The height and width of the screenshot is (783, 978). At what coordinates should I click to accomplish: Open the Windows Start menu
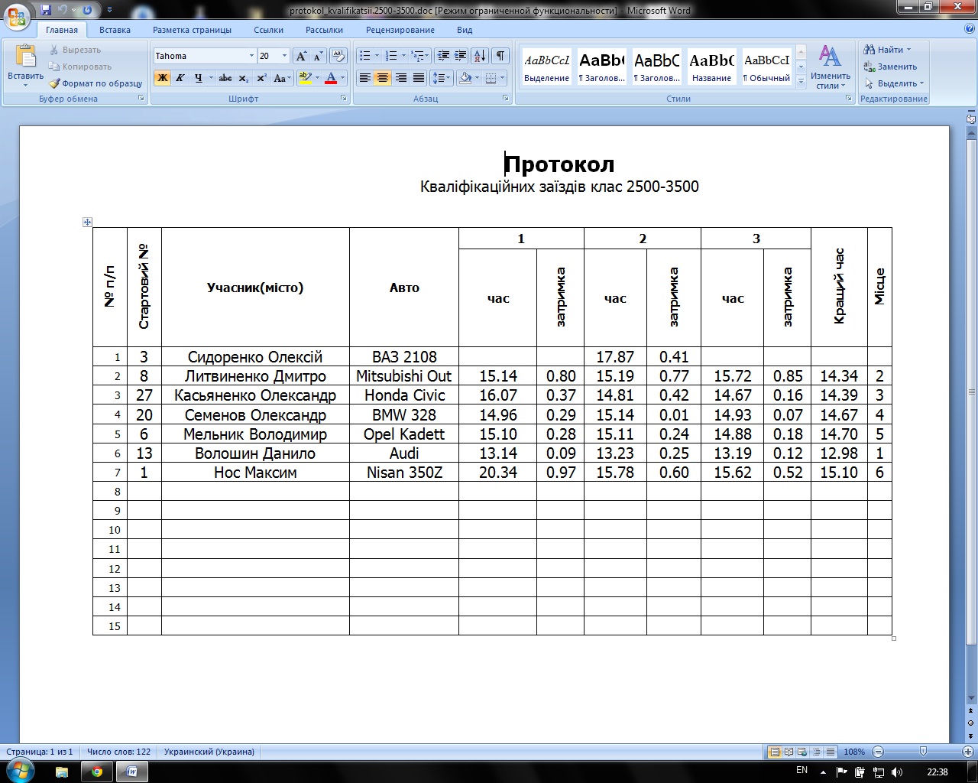[x=19, y=771]
